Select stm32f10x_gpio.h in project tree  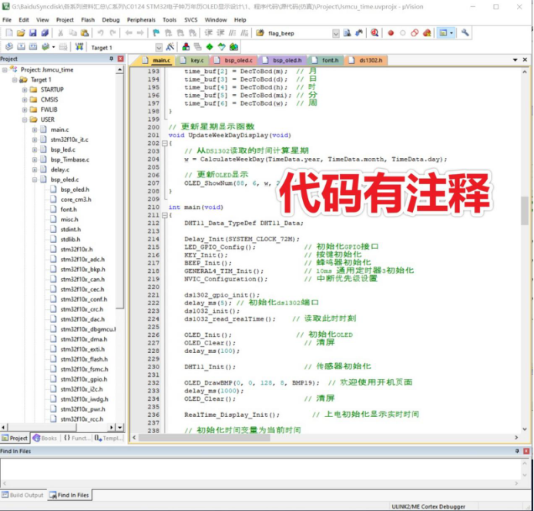[84, 379]
